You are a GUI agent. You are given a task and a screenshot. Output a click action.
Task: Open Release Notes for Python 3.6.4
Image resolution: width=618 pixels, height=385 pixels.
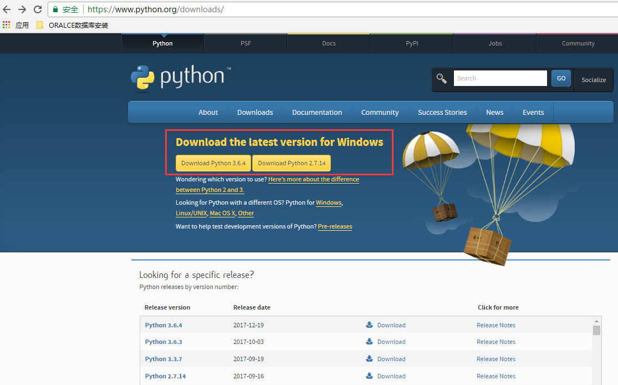[x=496, y=325]
